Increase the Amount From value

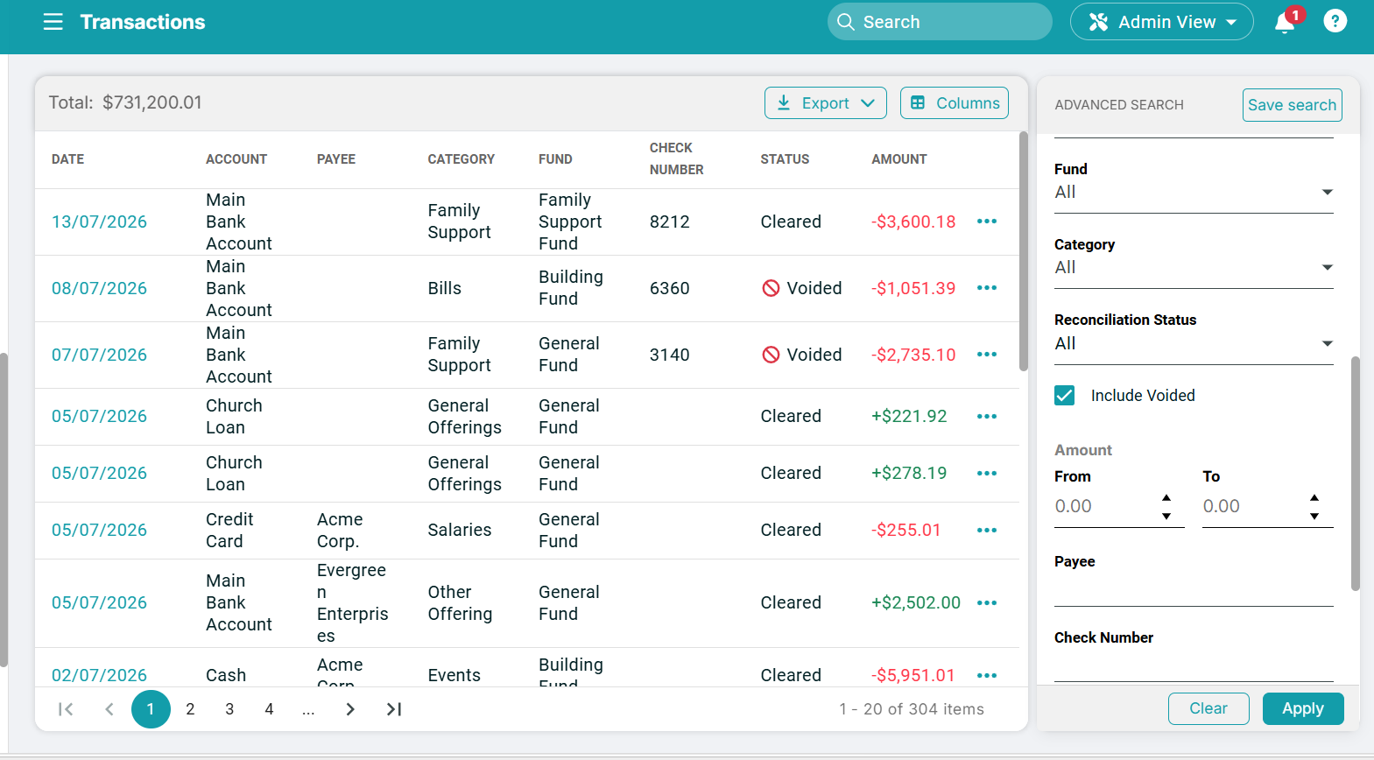click(x=1166, y=497)
